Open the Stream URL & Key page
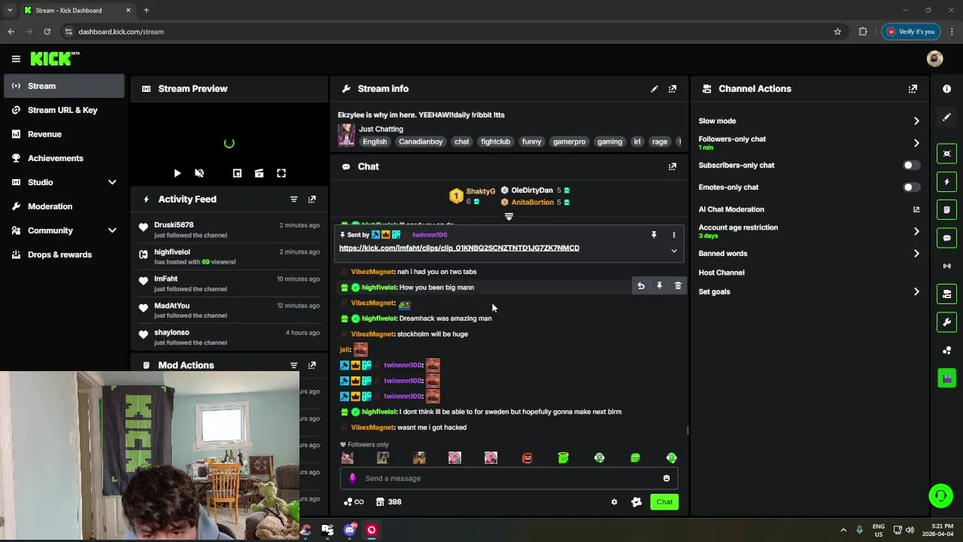Viewport: 963px width, 542px height. (x=64, y=110)
